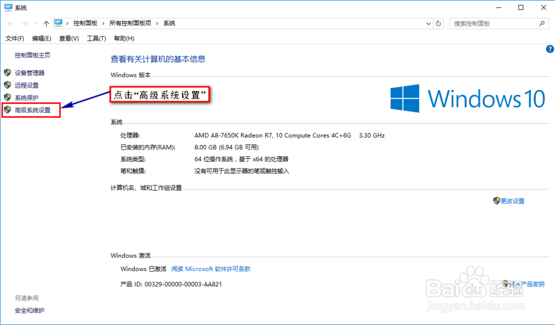The image size is (555, 325).
Task: Open the 帮助(H) menu
Action: point(124,38)
